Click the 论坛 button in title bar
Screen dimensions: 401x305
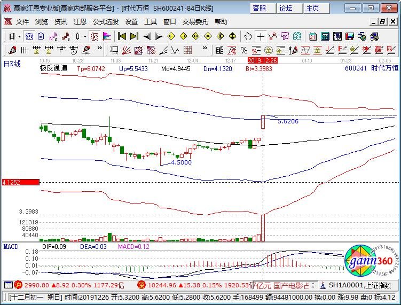coord(290,9)
